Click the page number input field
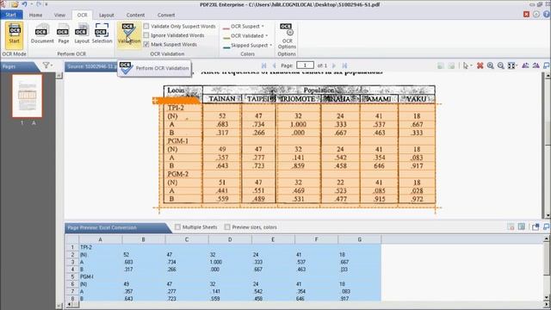 (x=305, y=65)
